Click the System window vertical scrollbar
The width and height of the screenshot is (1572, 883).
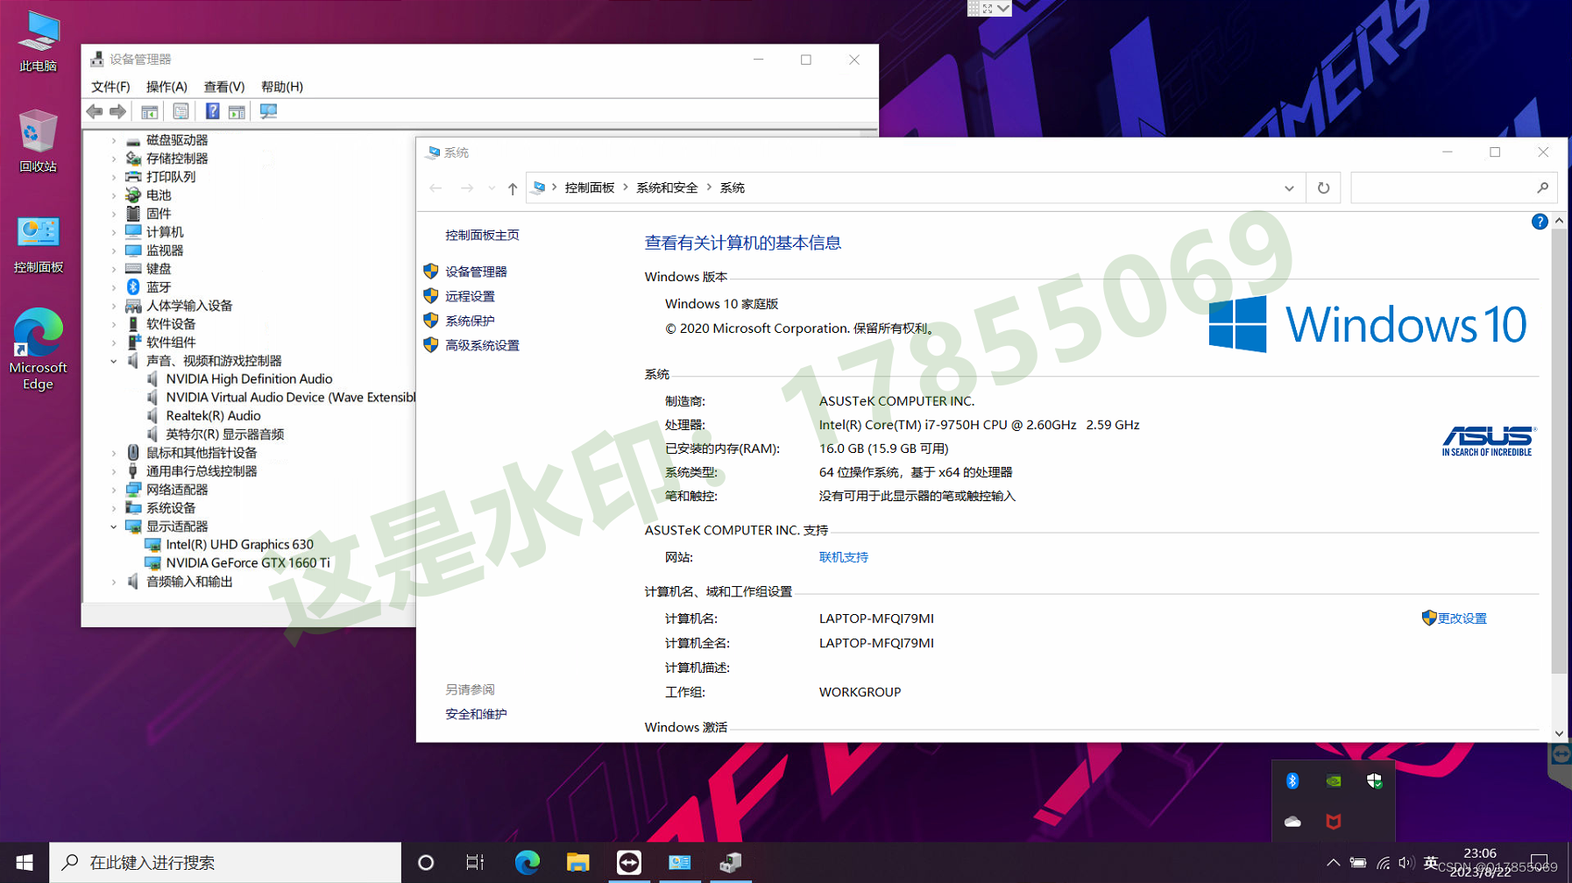coord(1559,451)
